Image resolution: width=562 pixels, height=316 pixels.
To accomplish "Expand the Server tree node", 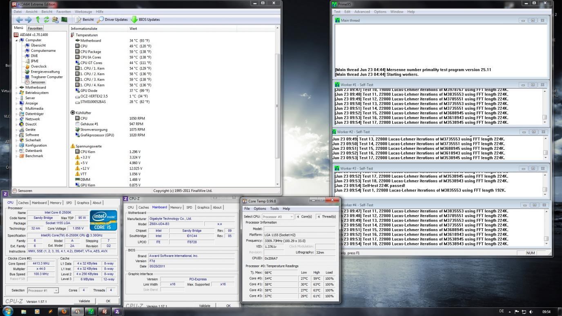I will coord(17,98).
